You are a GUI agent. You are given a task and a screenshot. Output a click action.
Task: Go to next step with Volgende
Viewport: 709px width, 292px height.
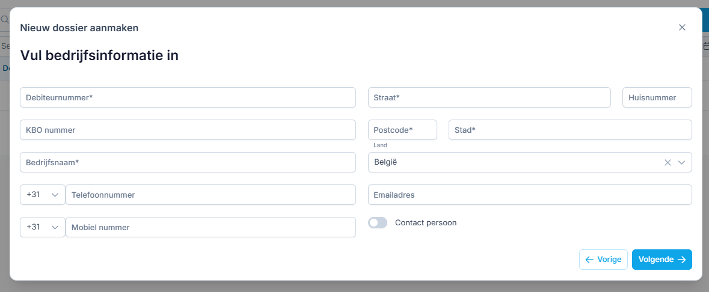point(661,260)
